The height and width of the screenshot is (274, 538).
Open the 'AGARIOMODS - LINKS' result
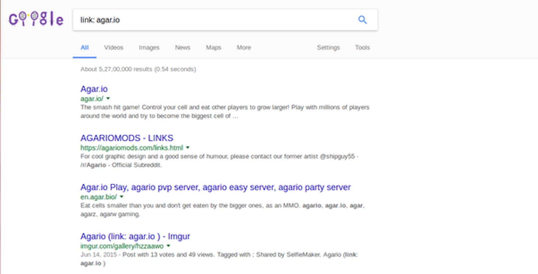point(127,138)
